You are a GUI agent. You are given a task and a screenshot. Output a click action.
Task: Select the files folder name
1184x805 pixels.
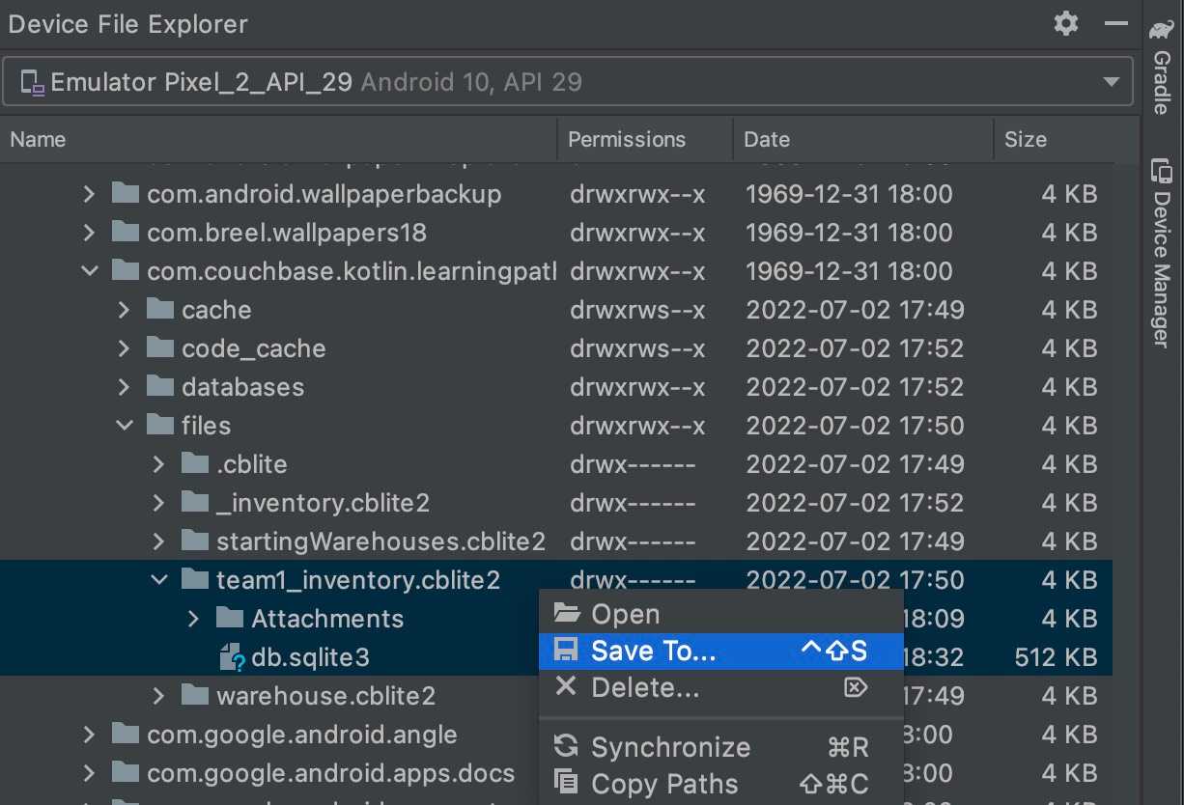[x=206, y=426]
